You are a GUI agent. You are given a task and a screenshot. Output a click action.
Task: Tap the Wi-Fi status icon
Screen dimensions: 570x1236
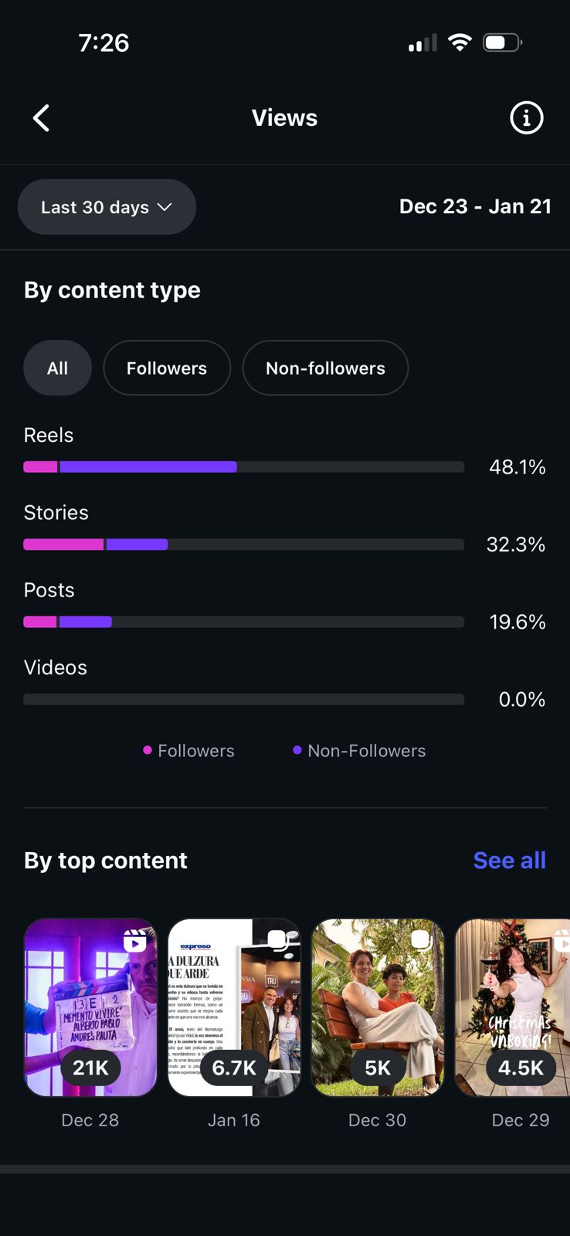pyautogui.click(x=460, y=42)
